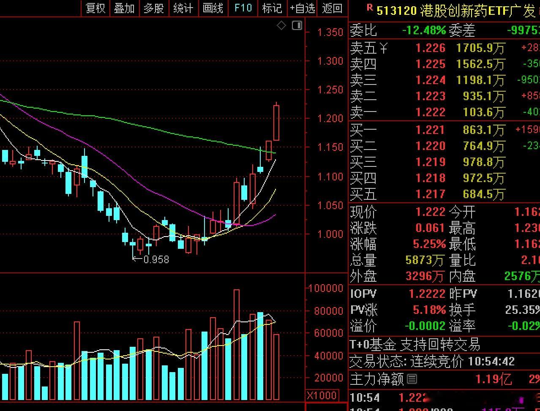Click the 外盘 value 3296万
Screen dimensions: 540x411
425,277
